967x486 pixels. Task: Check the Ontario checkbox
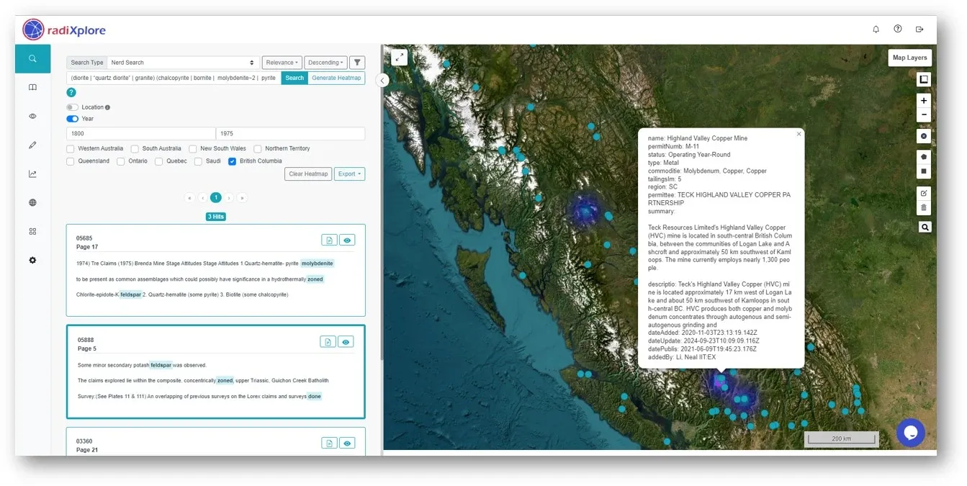pyautogui.click(x=121, y=161)
